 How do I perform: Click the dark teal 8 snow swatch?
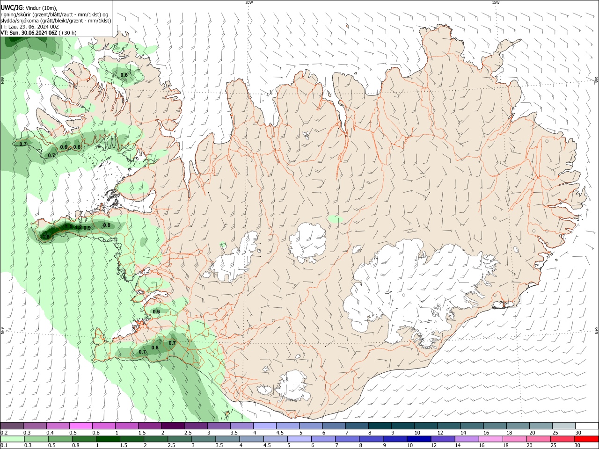click(380, 426)
